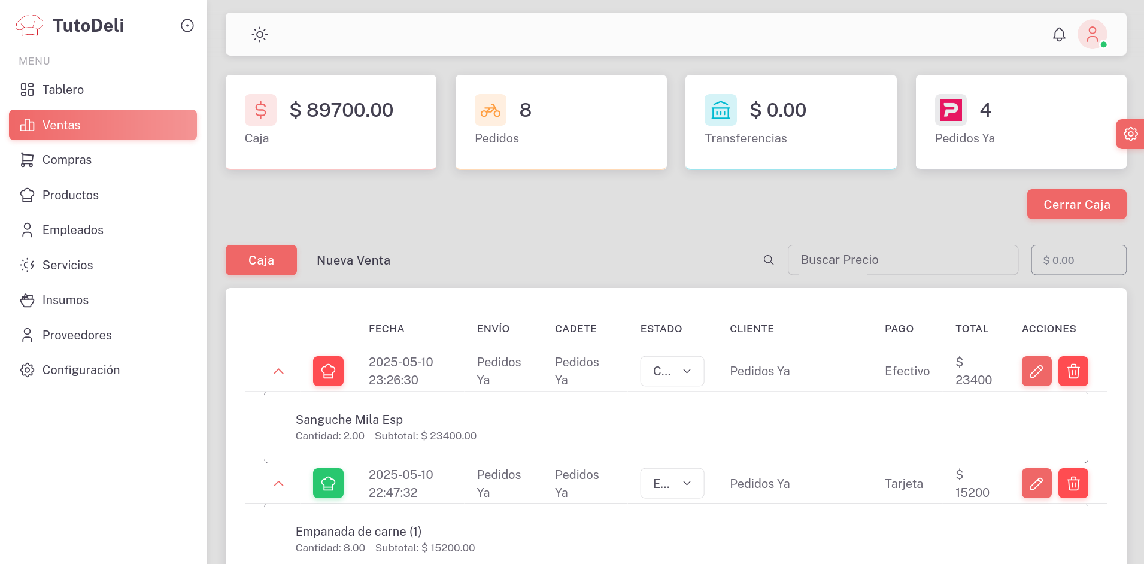Click the bike icon on the Pedidos card

click(490, 110)
